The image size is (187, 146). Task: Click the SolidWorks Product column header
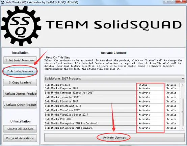(91, 85)
